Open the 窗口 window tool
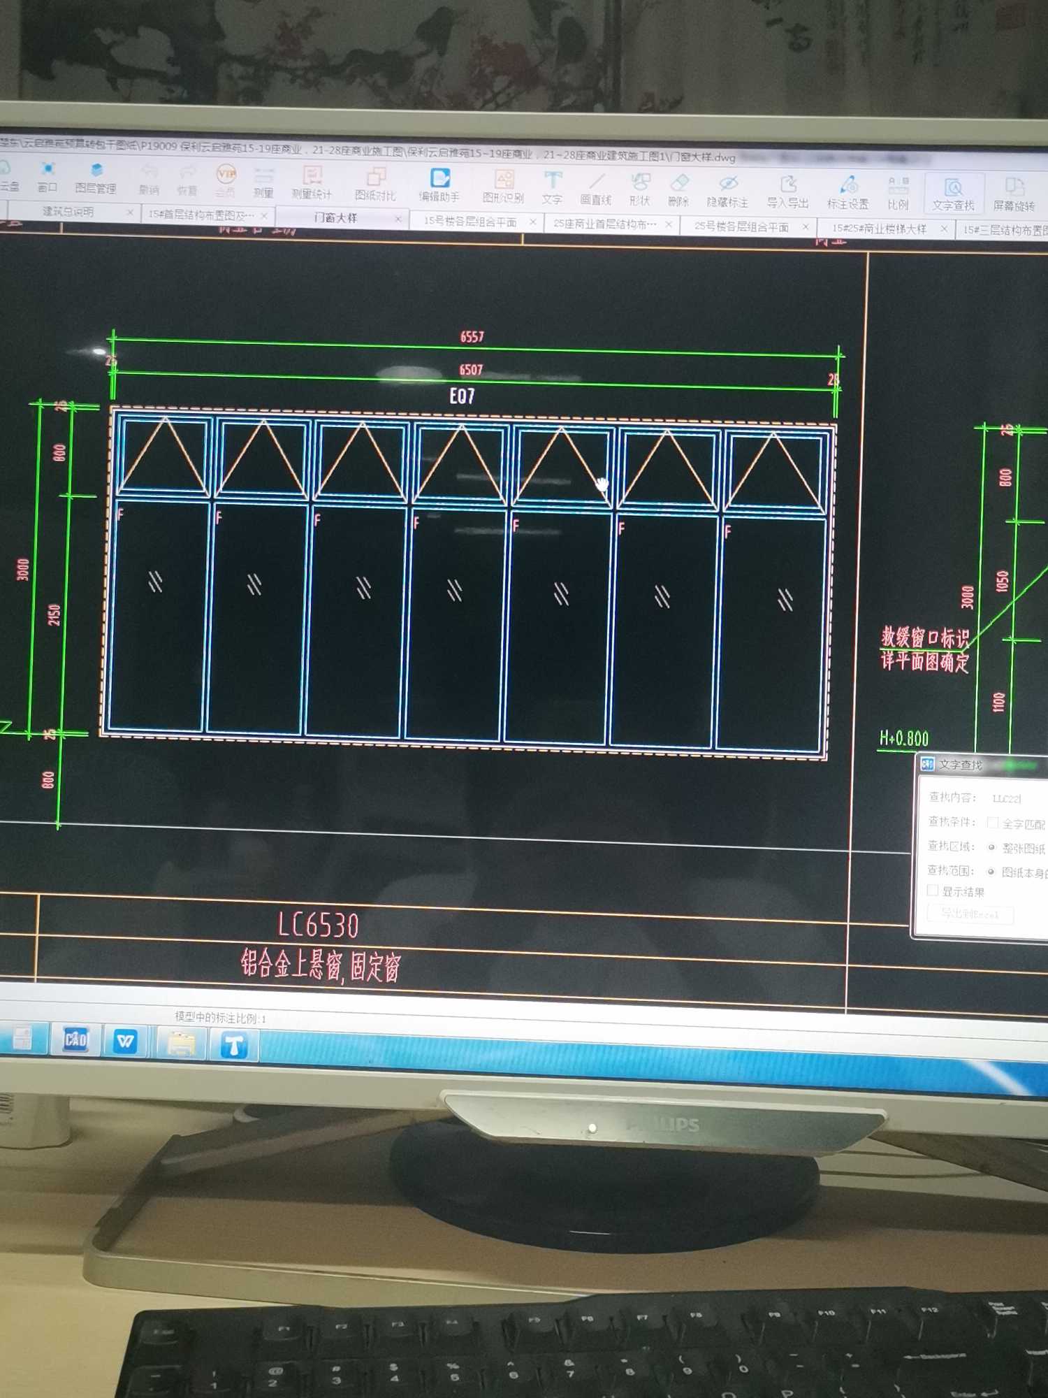The height and width of the screenshot is (1398, 1048). coord(47,177)
